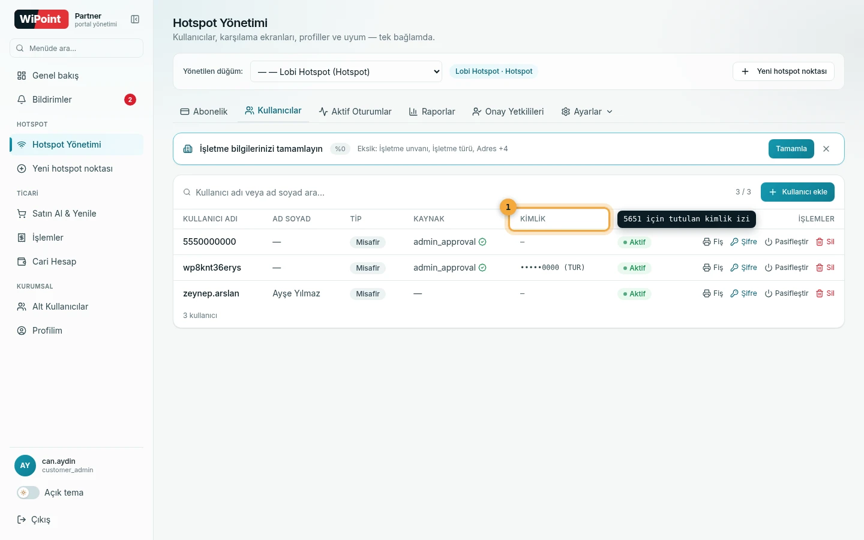
Task: Reset Şifre for user wp8knt36erys
Action: pyautogui.click(x=743, y=268)
